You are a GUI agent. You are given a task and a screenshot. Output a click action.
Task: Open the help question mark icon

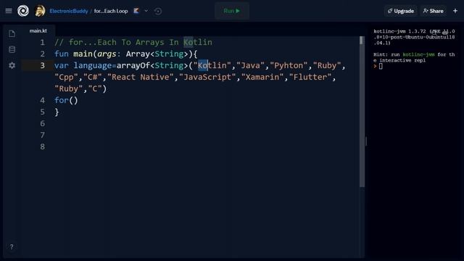click(12, 246)
